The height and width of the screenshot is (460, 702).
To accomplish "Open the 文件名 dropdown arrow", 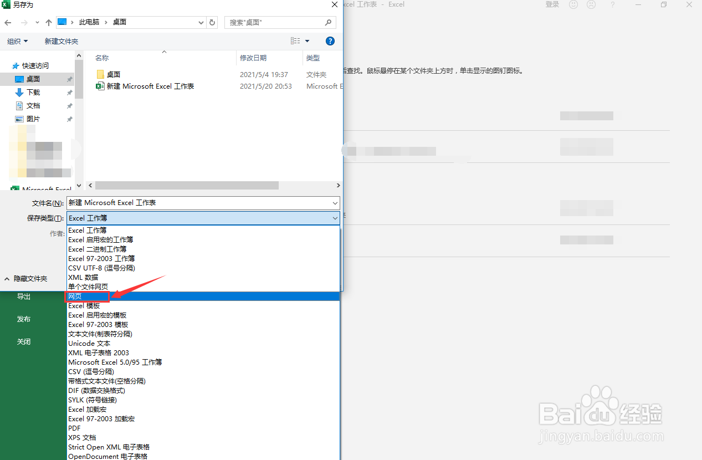I will (335, 203).
